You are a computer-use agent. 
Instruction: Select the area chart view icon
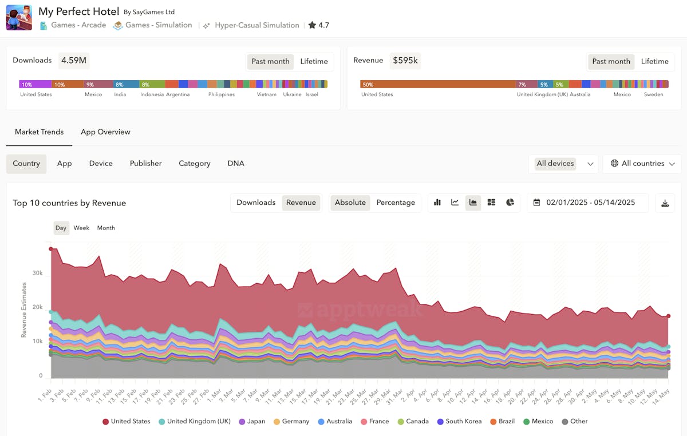[x=473, y=203]
